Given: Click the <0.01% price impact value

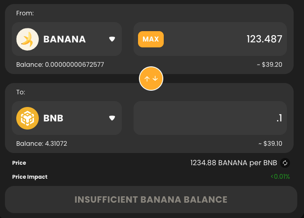Looking at the screenshot, I should 281,176.
